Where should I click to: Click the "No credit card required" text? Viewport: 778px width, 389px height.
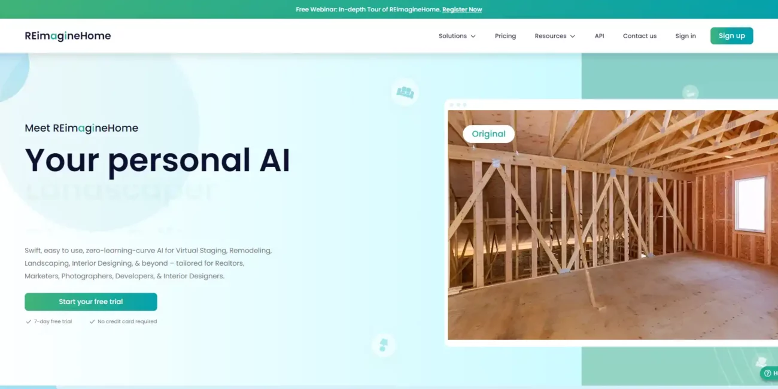[127, 321]
